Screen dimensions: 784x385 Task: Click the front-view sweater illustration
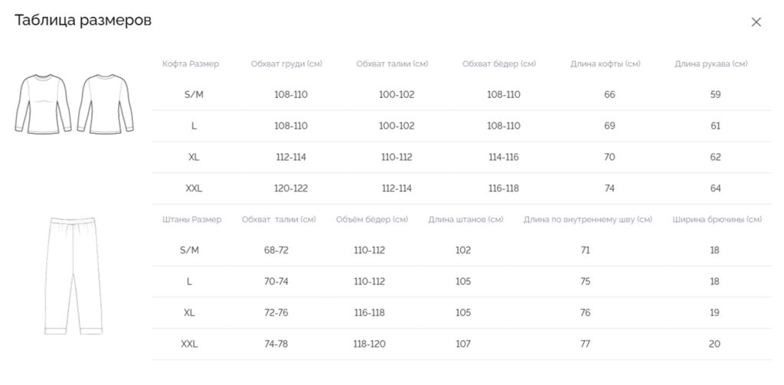tap(43, 103)
